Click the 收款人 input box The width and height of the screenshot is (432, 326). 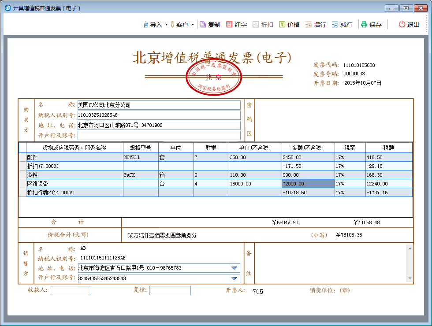(71, 290)
